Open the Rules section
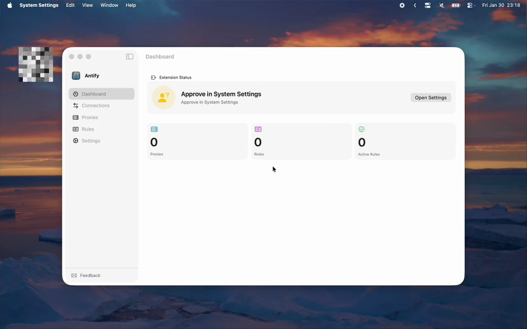 (x=102, y=129)
